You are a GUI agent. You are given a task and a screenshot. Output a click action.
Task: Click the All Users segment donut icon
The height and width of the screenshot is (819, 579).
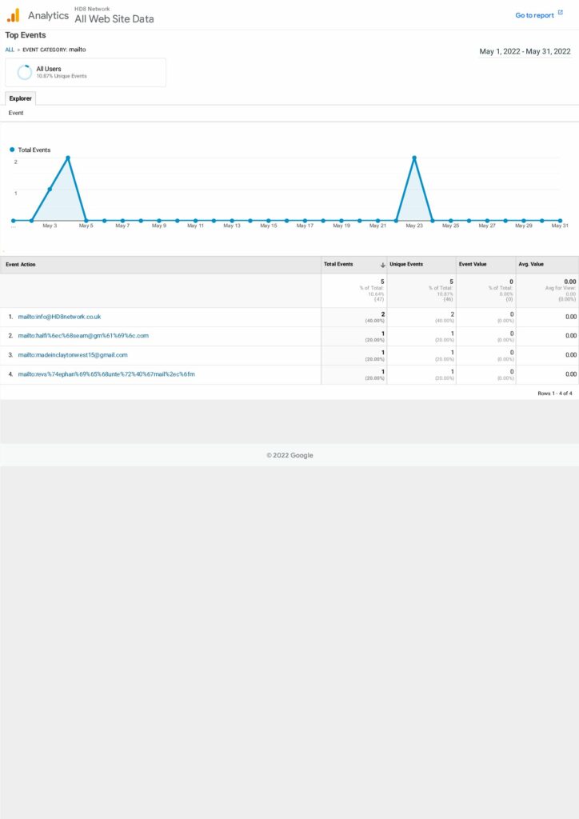coord(24,72)
